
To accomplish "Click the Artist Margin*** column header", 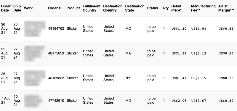I will (226, 8).
